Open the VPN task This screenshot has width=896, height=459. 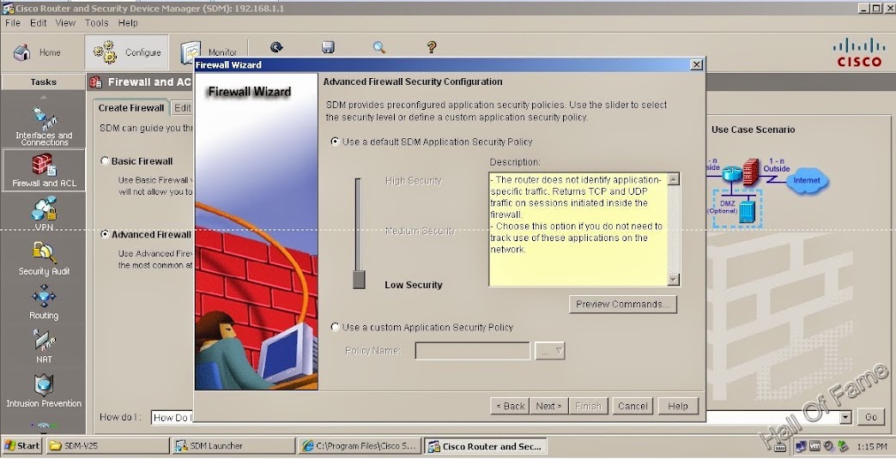[44, 214]
